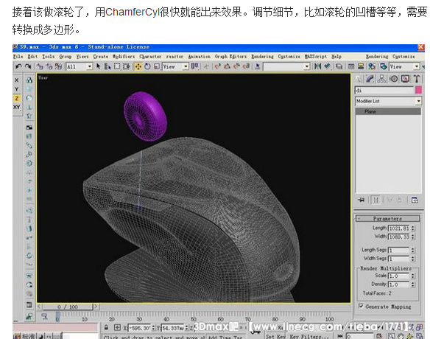430x339 pixels.
Task: Toggle the Z axis constraint button
Action: (x=17, y=98)
